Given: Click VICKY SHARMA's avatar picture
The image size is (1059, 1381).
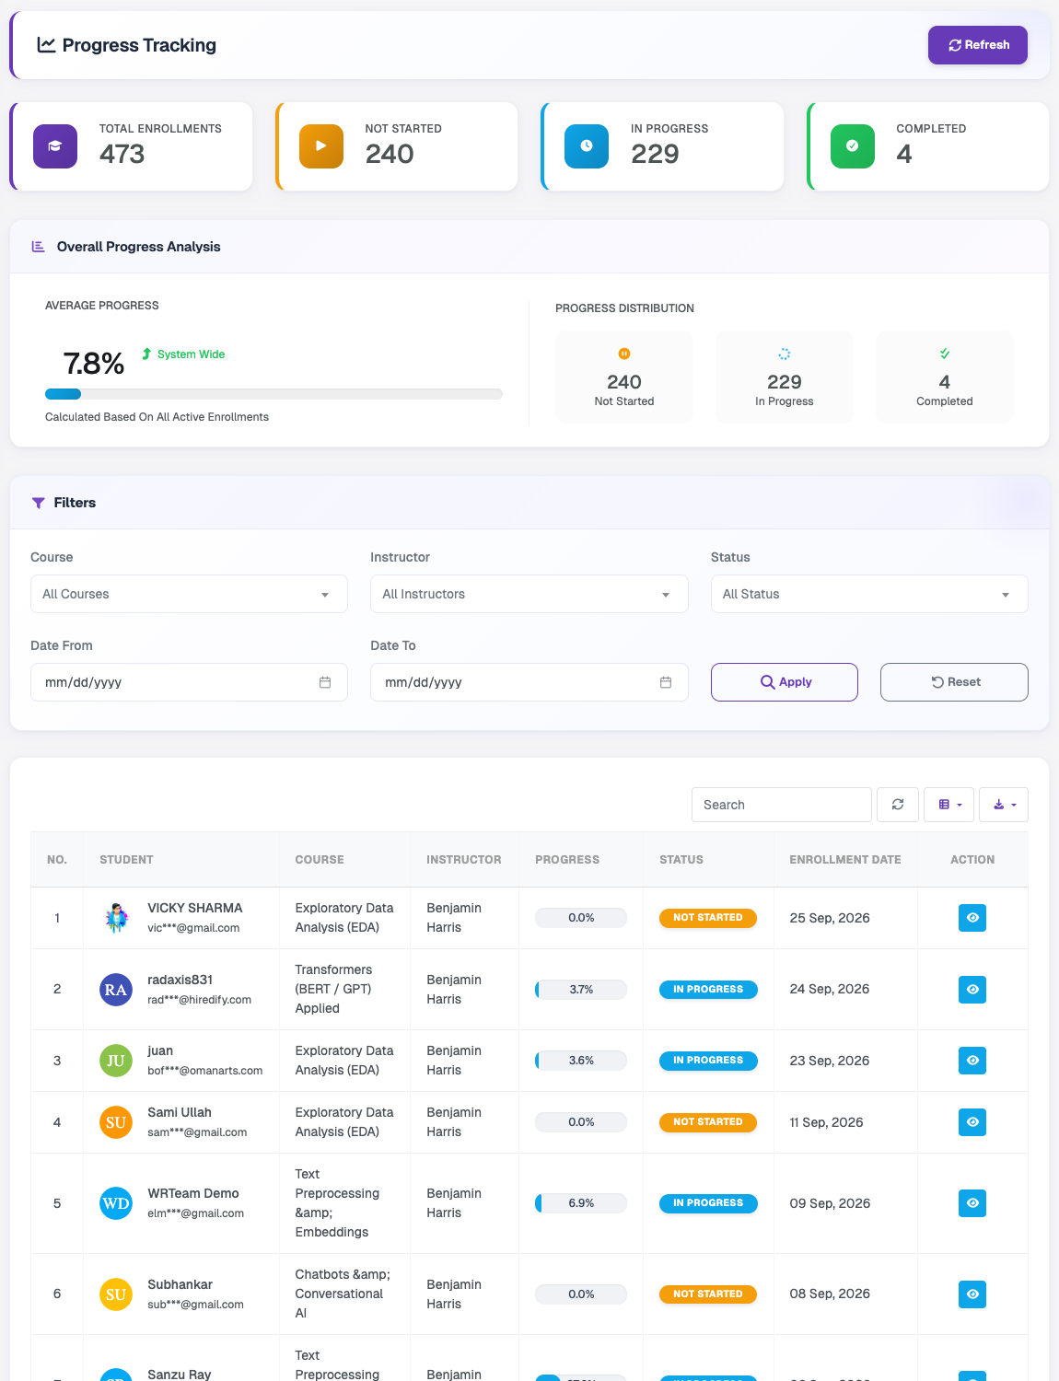Looking at the screenshot, I should [x=116, y=918].
